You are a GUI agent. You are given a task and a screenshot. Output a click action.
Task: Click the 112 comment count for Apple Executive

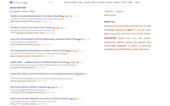(x=77, y=16)
